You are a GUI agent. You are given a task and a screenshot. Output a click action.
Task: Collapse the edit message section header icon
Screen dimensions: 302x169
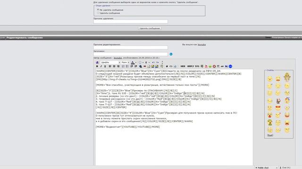(x=3, y=38)
